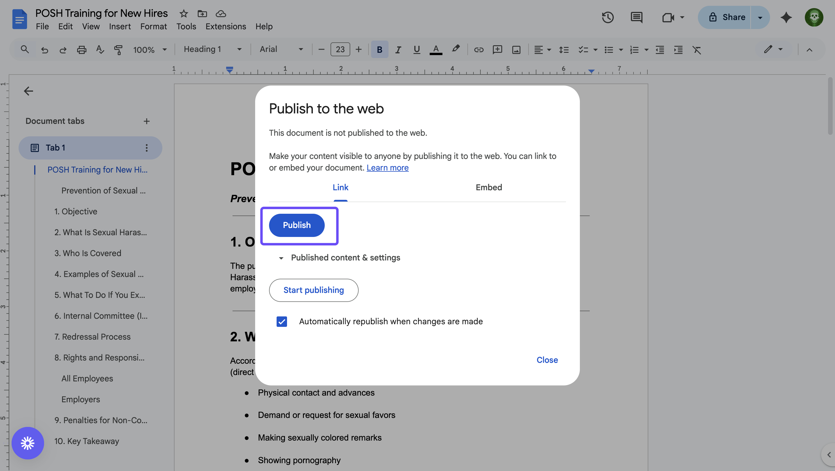Open version history clock icon
835x471 pixels.
point(607,17)
